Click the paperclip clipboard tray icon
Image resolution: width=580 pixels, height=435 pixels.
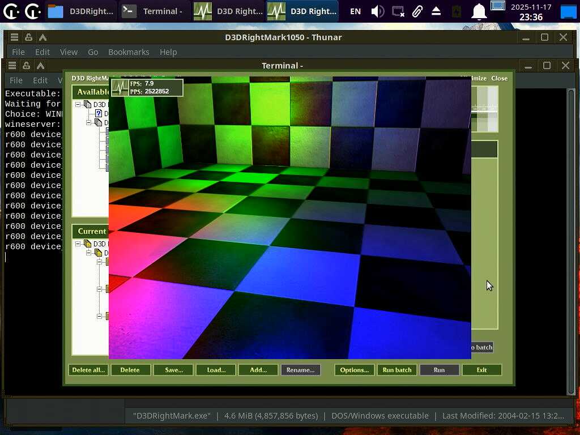[417, 11]
